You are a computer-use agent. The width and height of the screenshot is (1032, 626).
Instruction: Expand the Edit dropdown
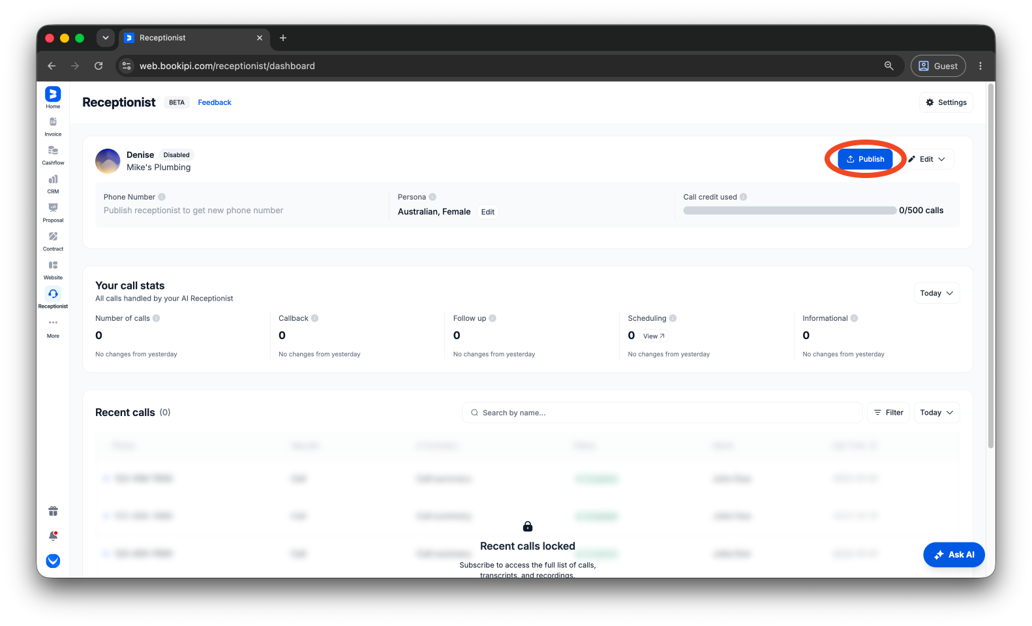926,159
